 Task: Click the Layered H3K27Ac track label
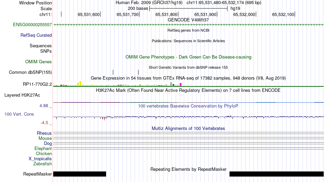coord(22,95)
